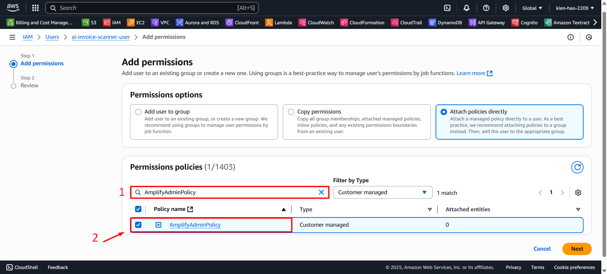Open Policy name external link icon
The height and width of the screenshot is (274, 607).
190,209
